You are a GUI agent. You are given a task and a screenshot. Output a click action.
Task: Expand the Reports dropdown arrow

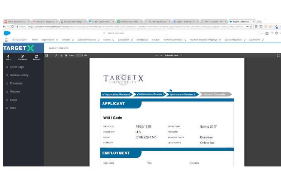pos(113,40)
